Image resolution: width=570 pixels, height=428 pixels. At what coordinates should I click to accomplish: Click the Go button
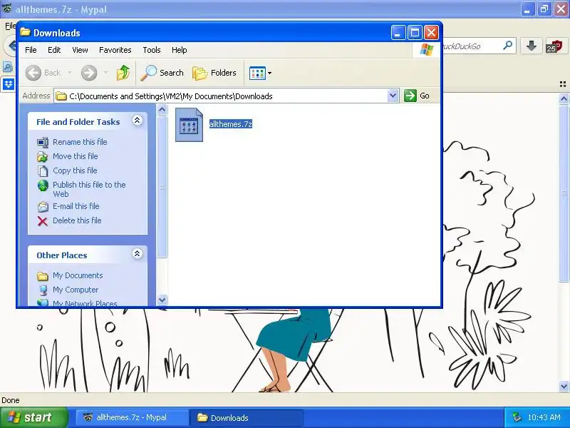417,96
